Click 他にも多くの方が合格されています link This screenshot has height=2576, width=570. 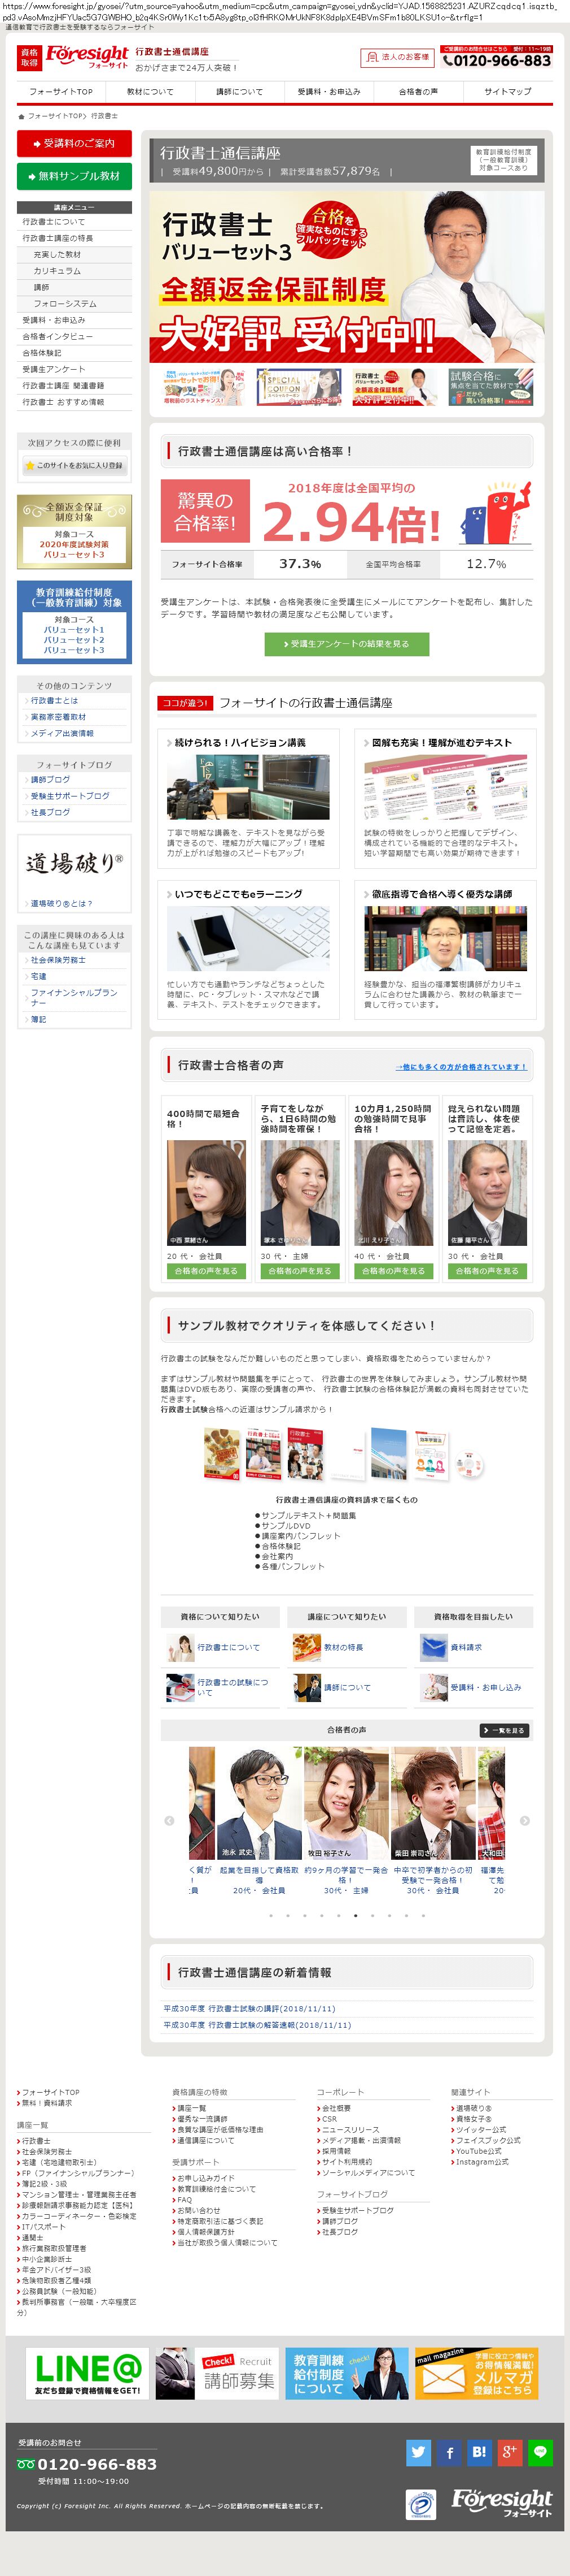[x=460, y=1067]
